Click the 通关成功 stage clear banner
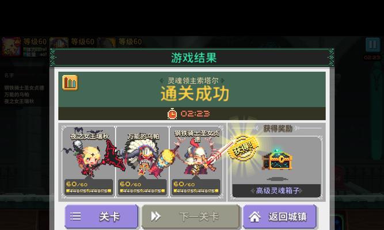The image size is (384, 230). [x=195, y=94]
